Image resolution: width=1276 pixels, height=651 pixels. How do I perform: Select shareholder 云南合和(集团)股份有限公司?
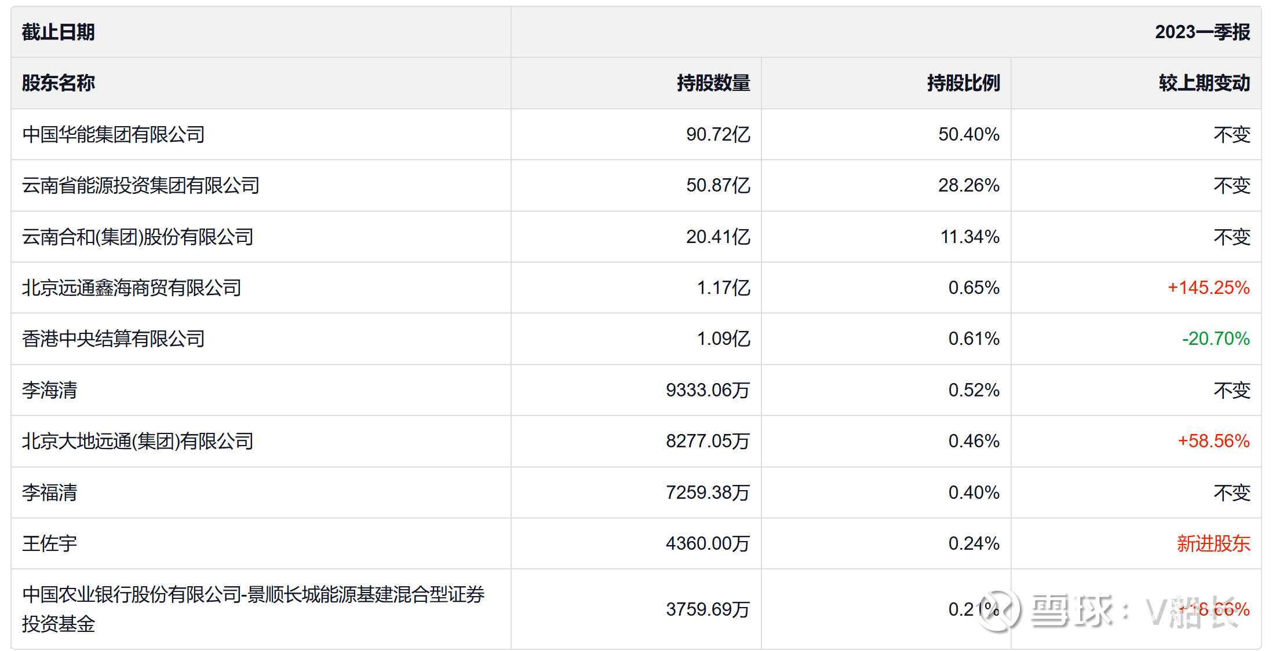[138, 237]
